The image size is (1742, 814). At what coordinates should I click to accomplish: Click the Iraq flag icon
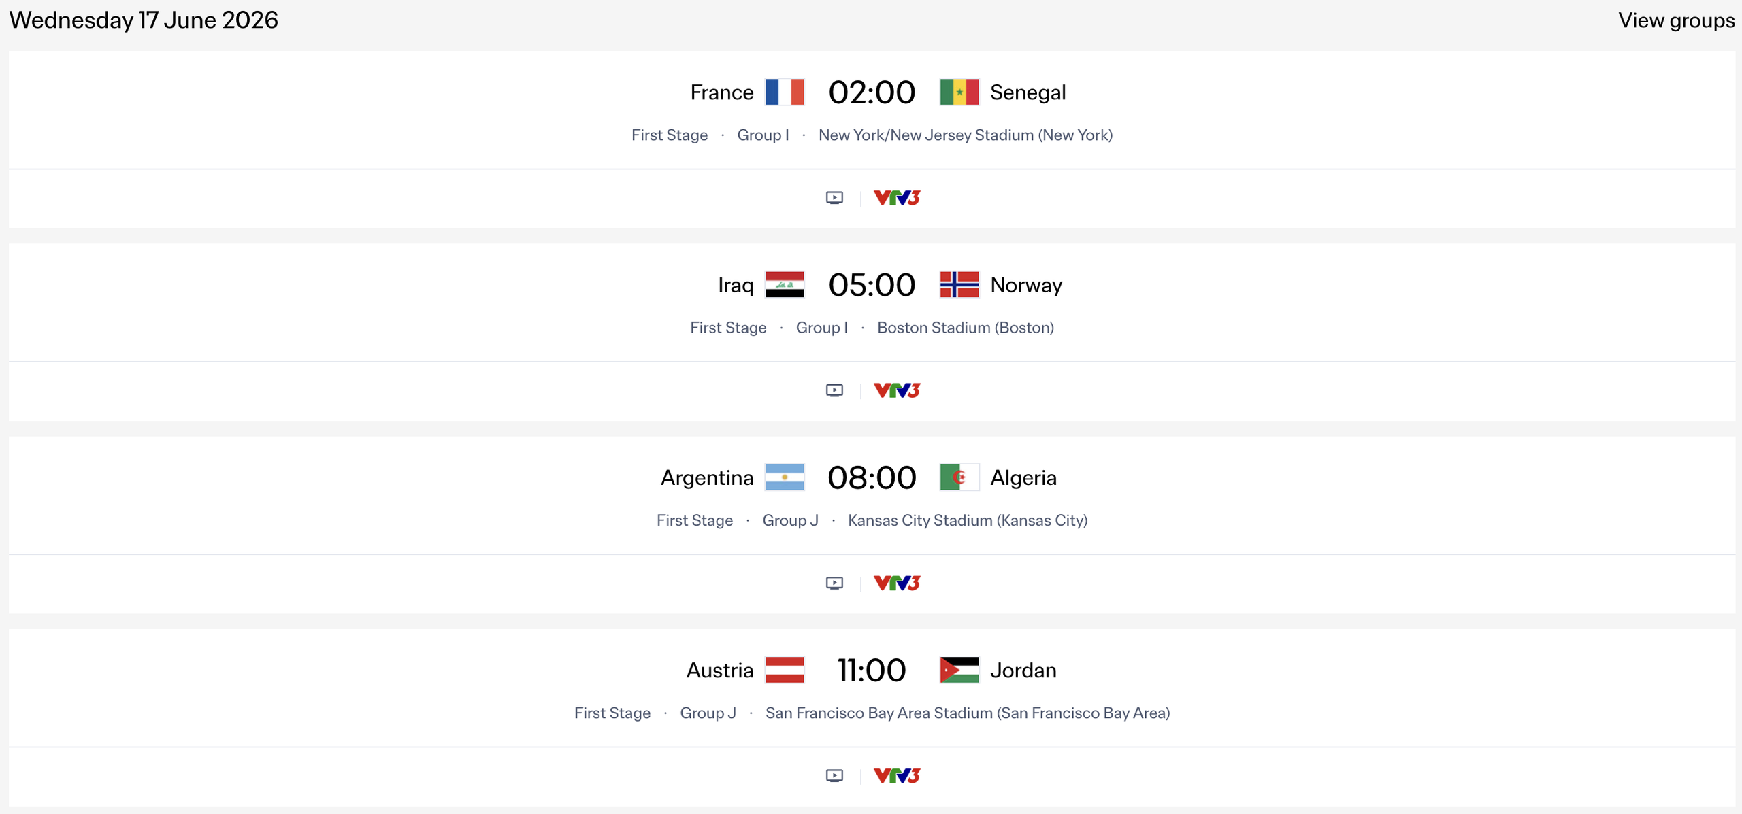[x=786, y=284]
